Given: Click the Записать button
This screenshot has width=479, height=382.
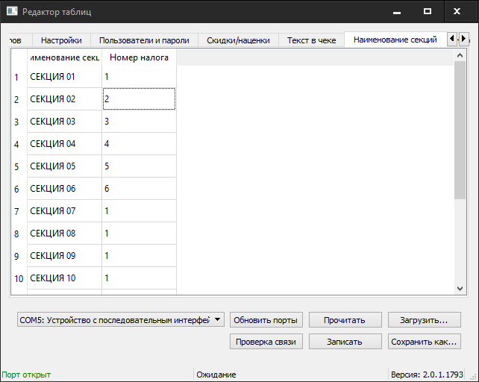Looking at the screenshot, I should (345, 342).
